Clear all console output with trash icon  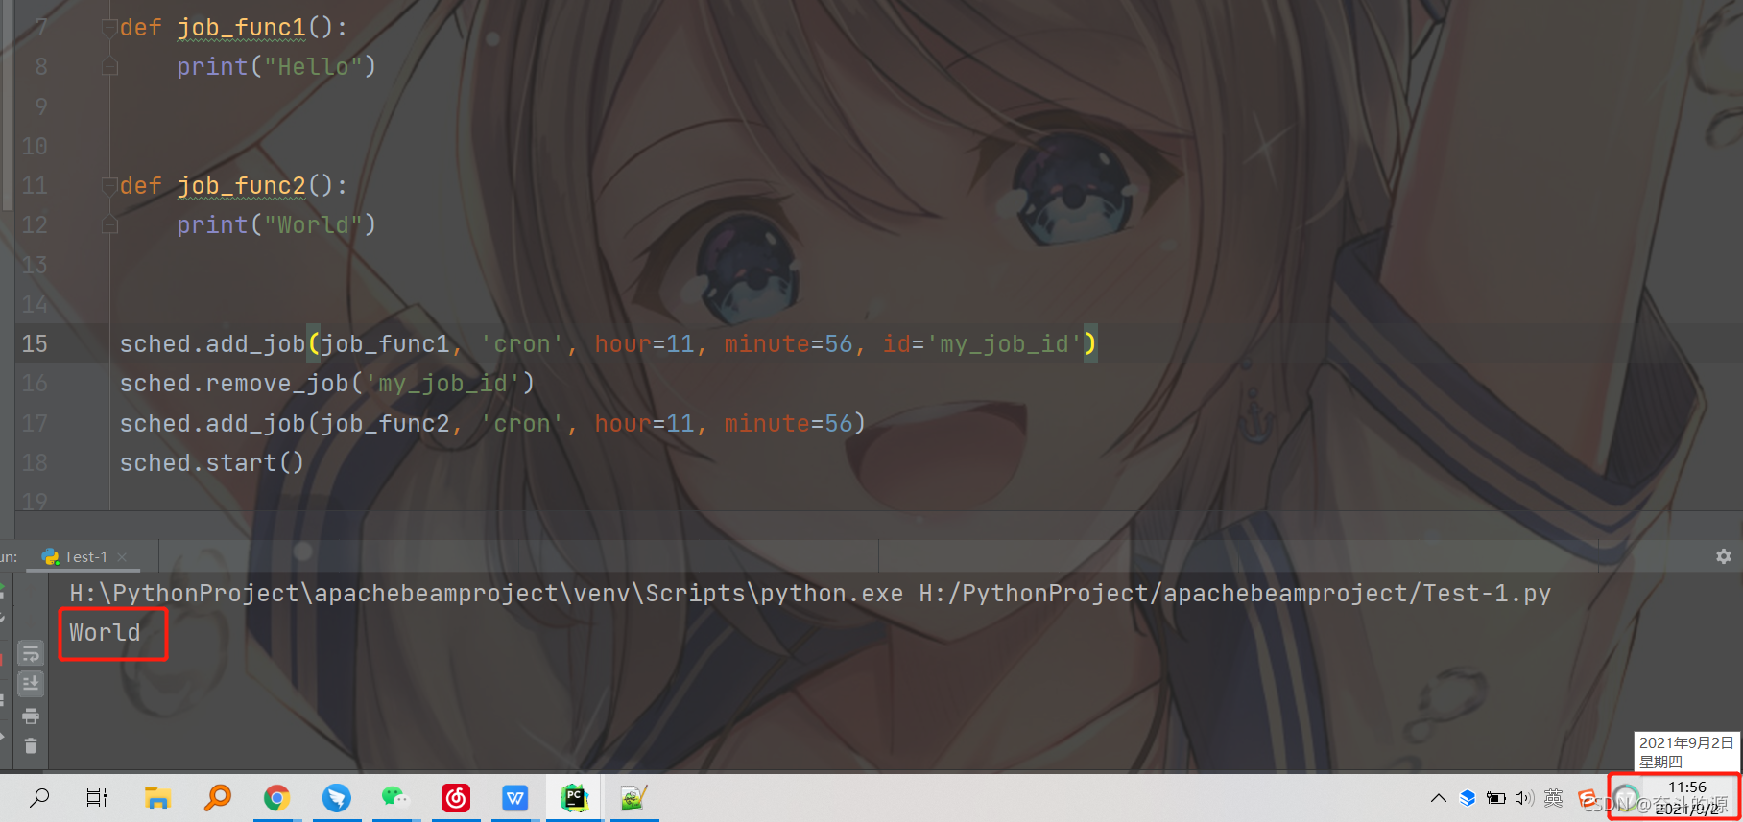[31, 745]
